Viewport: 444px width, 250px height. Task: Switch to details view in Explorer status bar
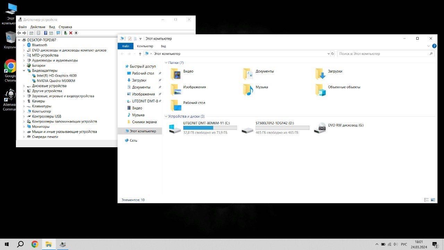click(x=426, y=200)
